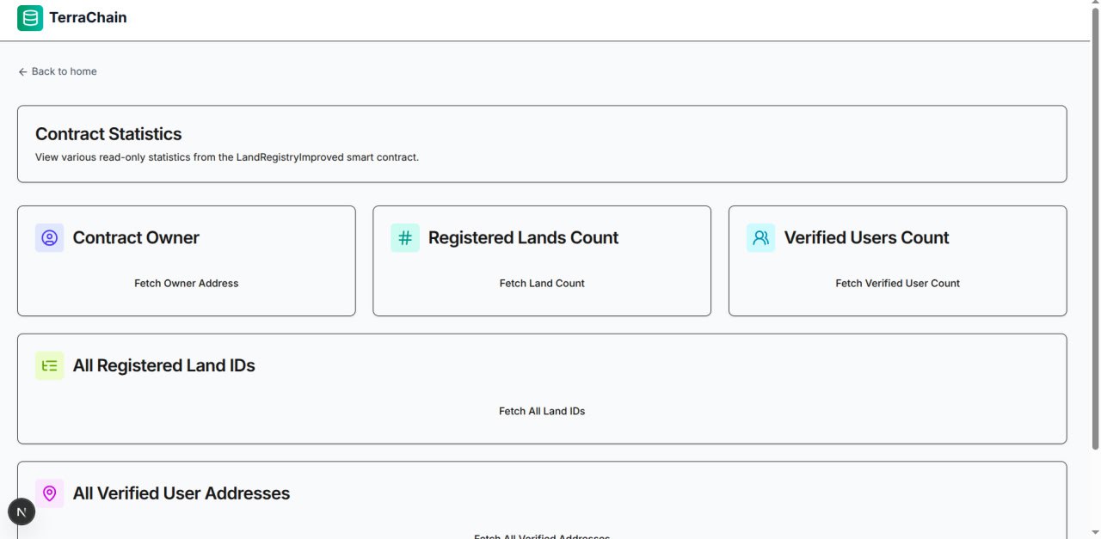The image size is (1101, 539).
Task: Click the dark N avatar circle
Action: pyautogui.click(x=22, y=511)
